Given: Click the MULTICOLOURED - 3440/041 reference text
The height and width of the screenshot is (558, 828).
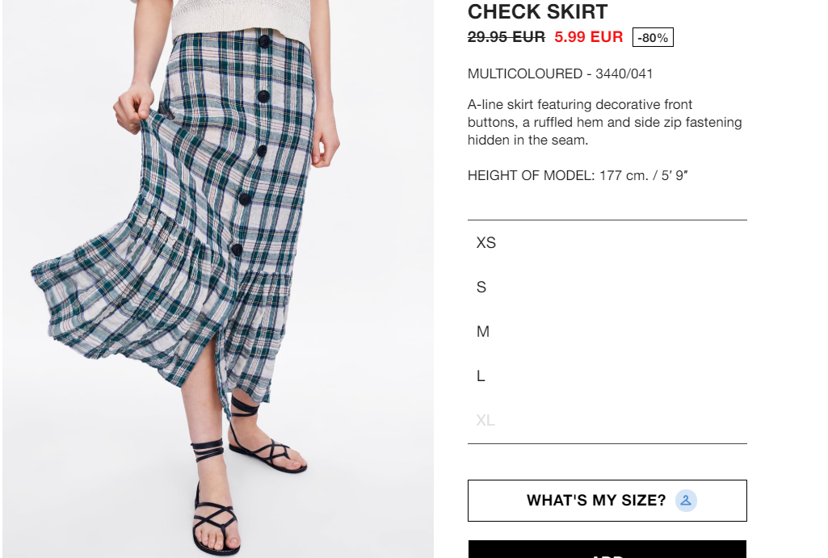Looking at the screenshot, I should 561,74.
